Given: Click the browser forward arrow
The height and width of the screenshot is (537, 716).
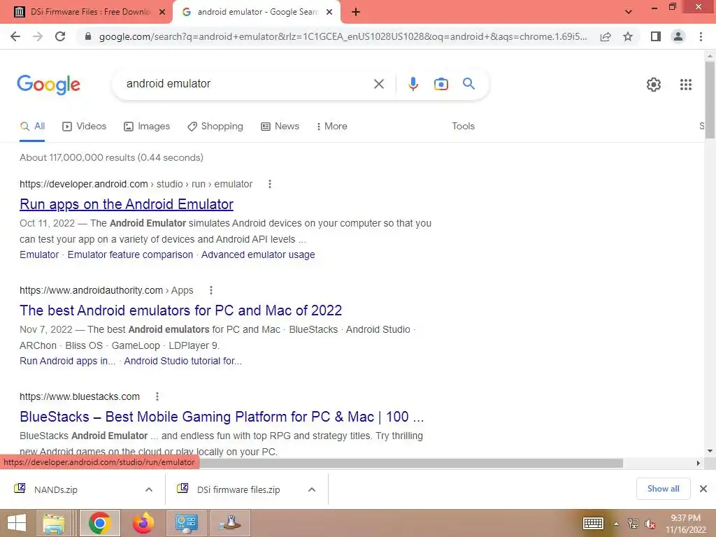Looking at the screenshot, I should 38,36.
